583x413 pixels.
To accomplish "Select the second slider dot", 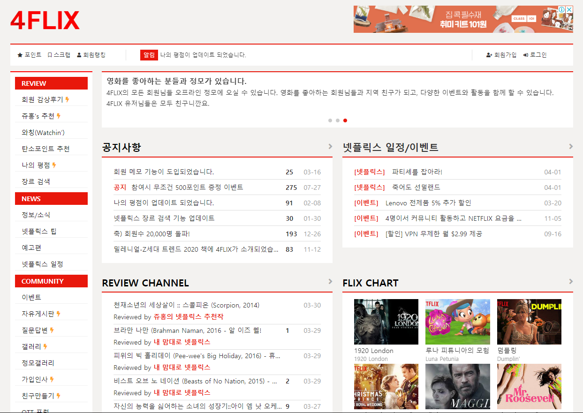I will click(x=338, y=120).
